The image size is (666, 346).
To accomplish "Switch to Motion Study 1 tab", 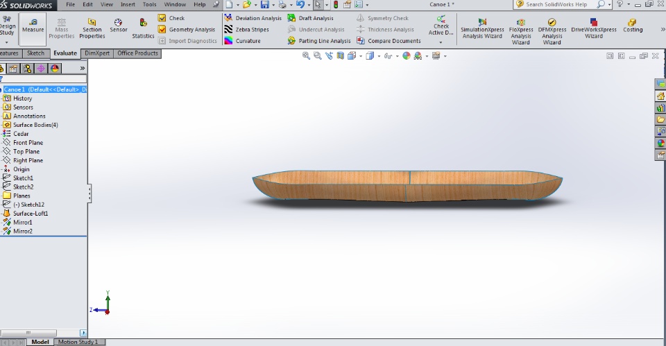I will coord(78,342).
